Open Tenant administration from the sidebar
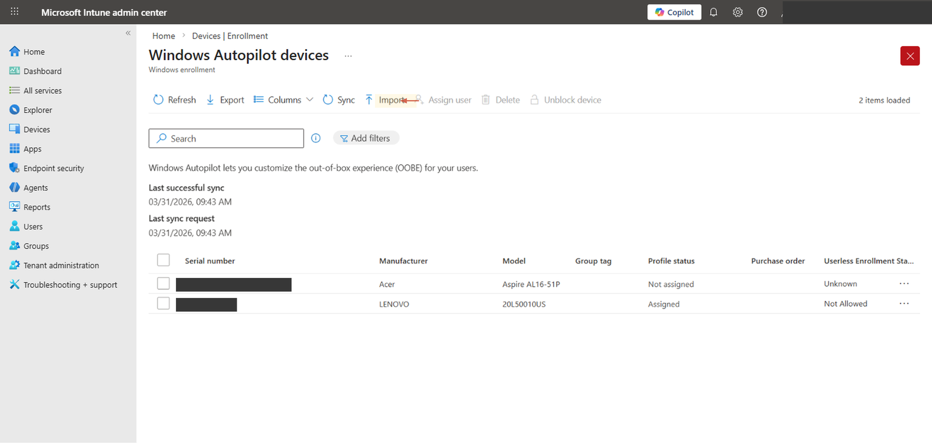 click(x=61, y=265)
